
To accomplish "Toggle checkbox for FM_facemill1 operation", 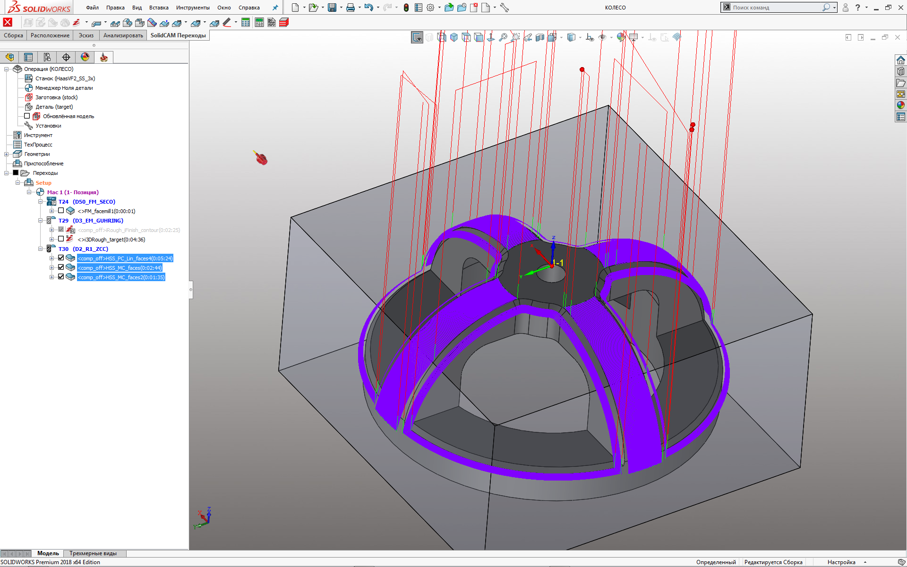I will coord(61,211).
